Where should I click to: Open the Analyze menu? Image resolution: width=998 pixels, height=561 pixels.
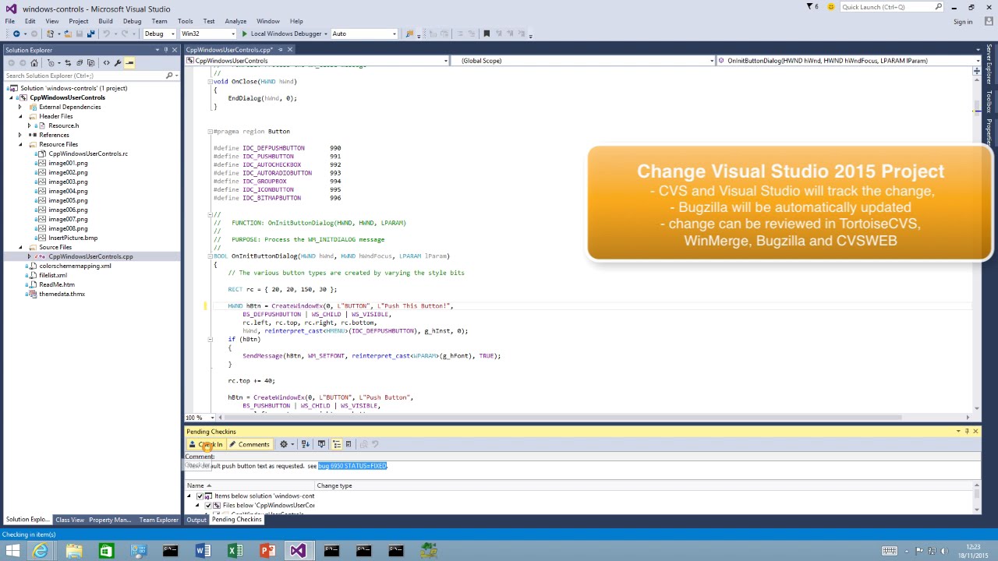point(235,21)
